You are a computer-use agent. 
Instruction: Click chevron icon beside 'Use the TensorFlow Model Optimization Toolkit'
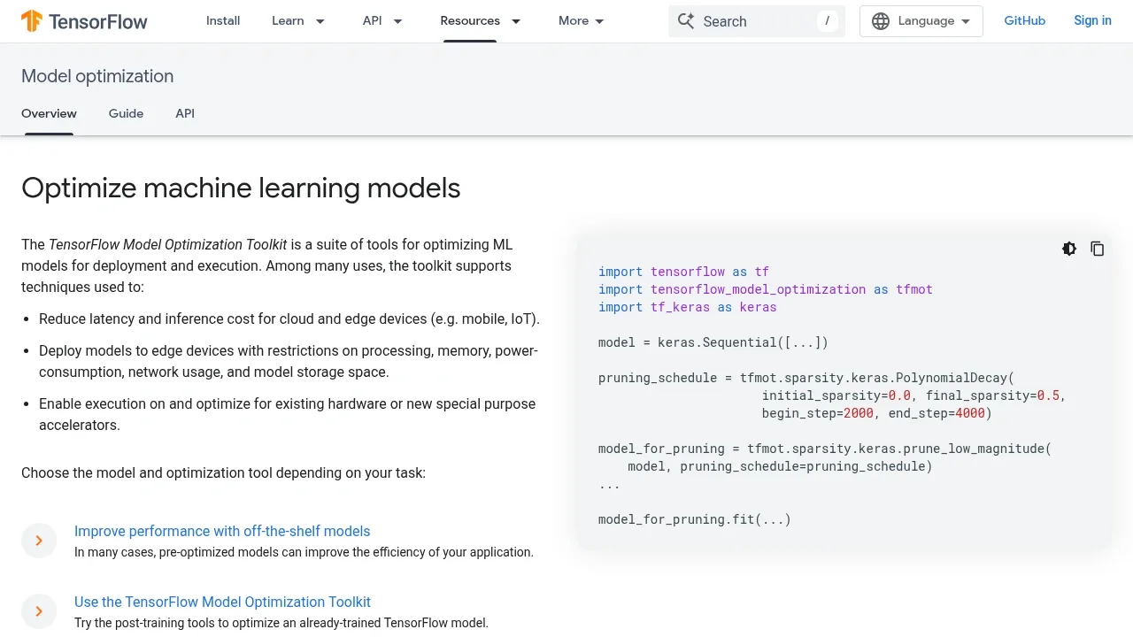pos(39,611)
